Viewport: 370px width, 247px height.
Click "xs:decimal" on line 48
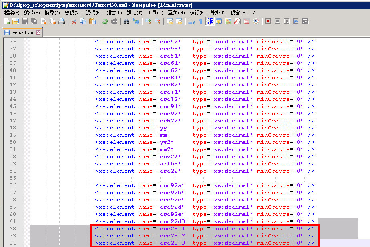pyautogui.click(x=231, y=128)
